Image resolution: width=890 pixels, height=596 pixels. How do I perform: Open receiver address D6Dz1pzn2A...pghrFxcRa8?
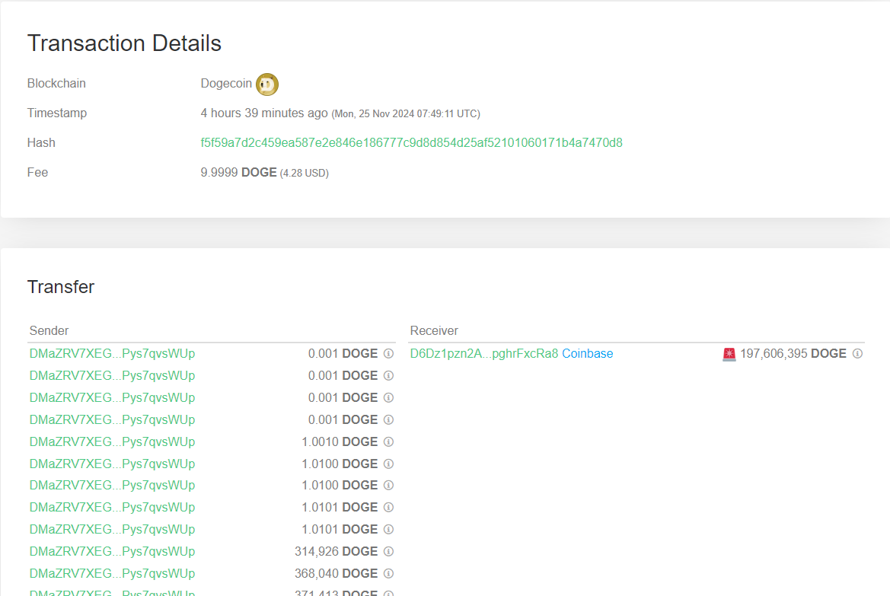point(482,353)
